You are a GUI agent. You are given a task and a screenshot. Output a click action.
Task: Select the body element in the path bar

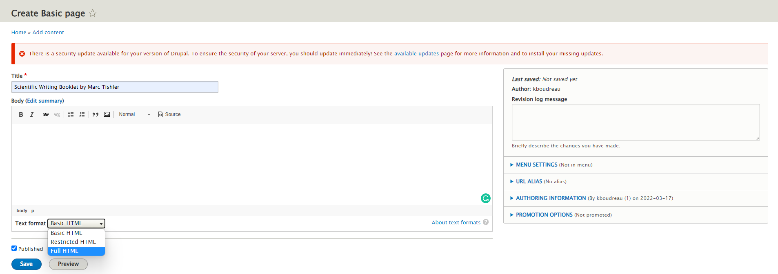(22, 210)
